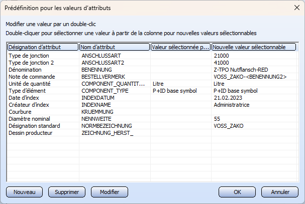
Task: Click the value Administratrice
Action: [x=232, y=105]
